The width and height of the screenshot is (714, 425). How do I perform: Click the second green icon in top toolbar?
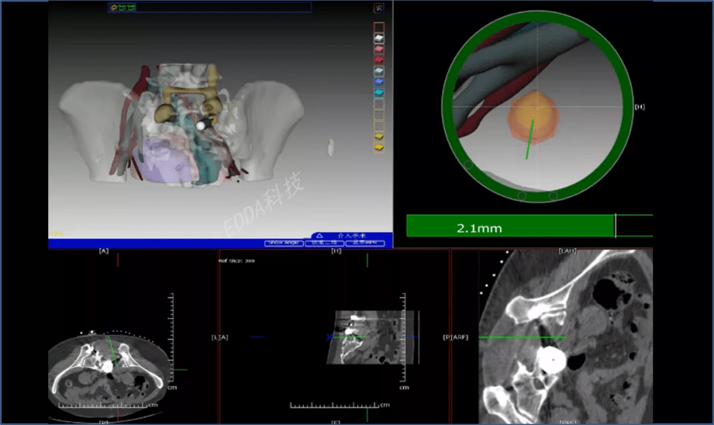coord(131,7)
